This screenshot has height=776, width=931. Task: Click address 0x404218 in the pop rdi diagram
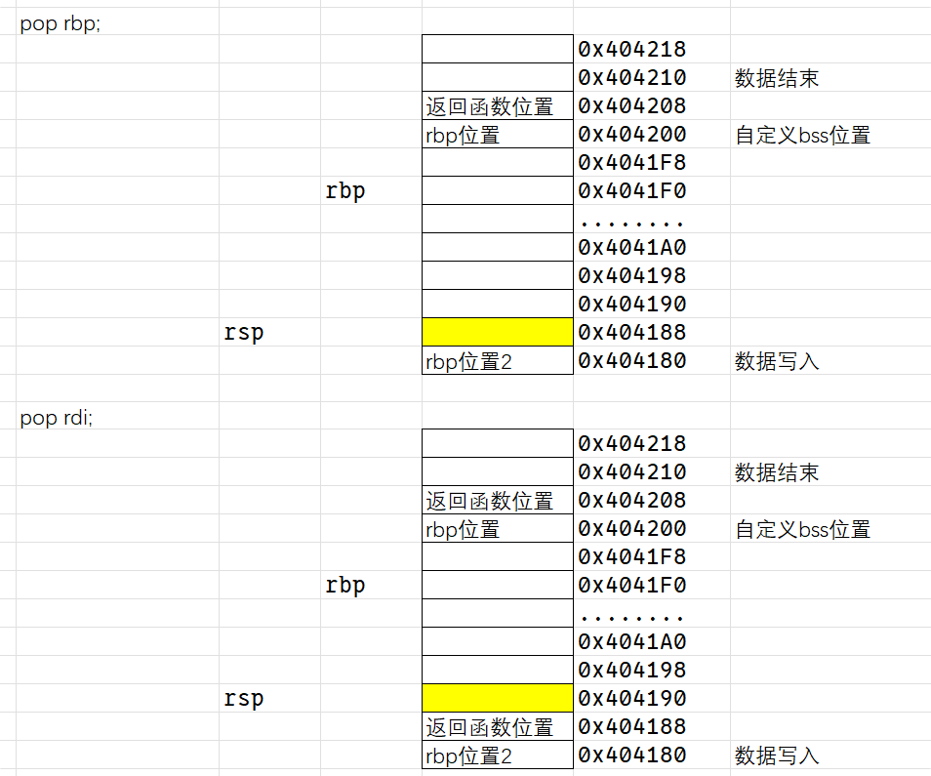coord(631,443)
